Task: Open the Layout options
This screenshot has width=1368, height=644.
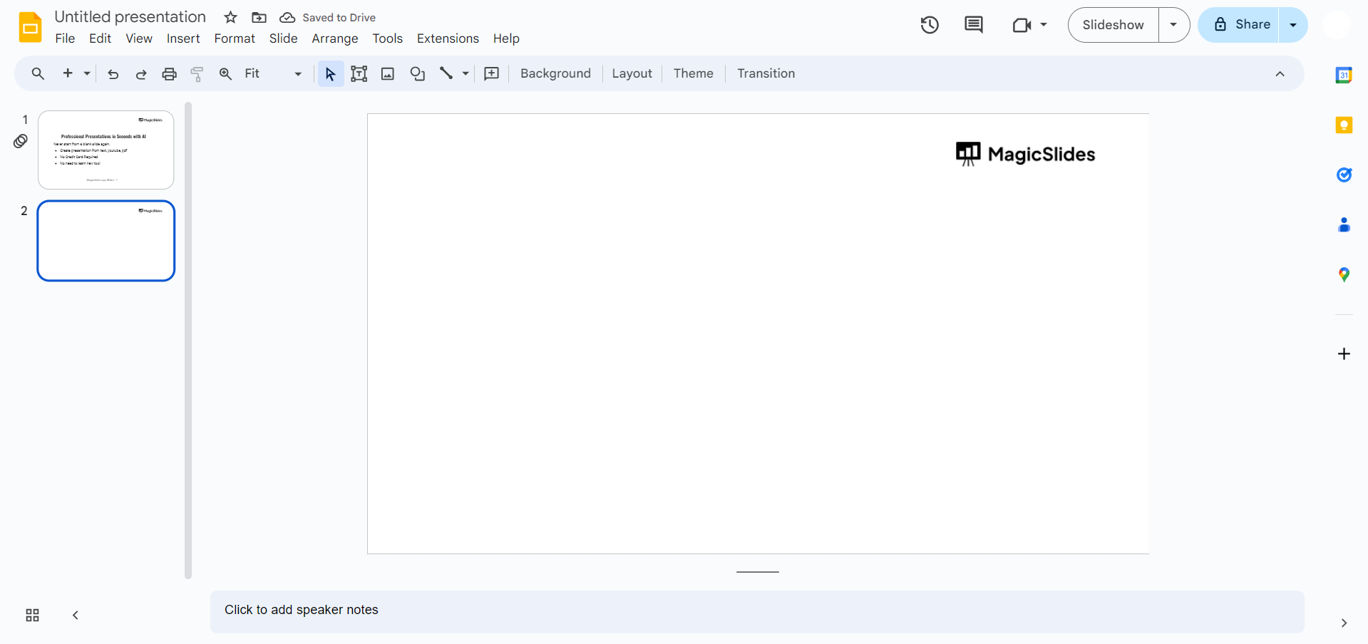Action: [632, 73]
